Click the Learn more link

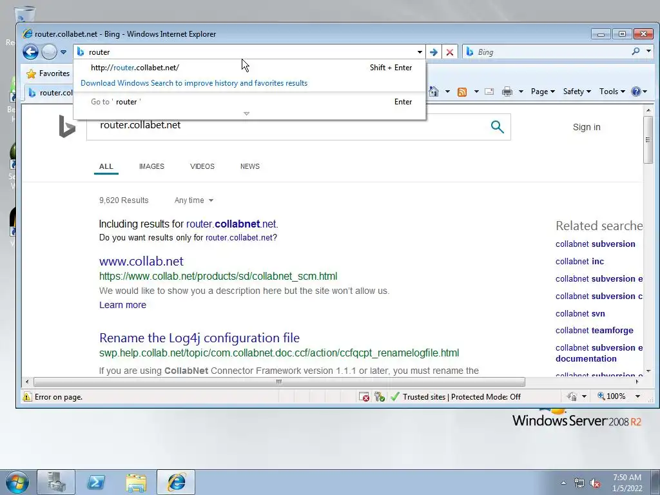point(122,305)
